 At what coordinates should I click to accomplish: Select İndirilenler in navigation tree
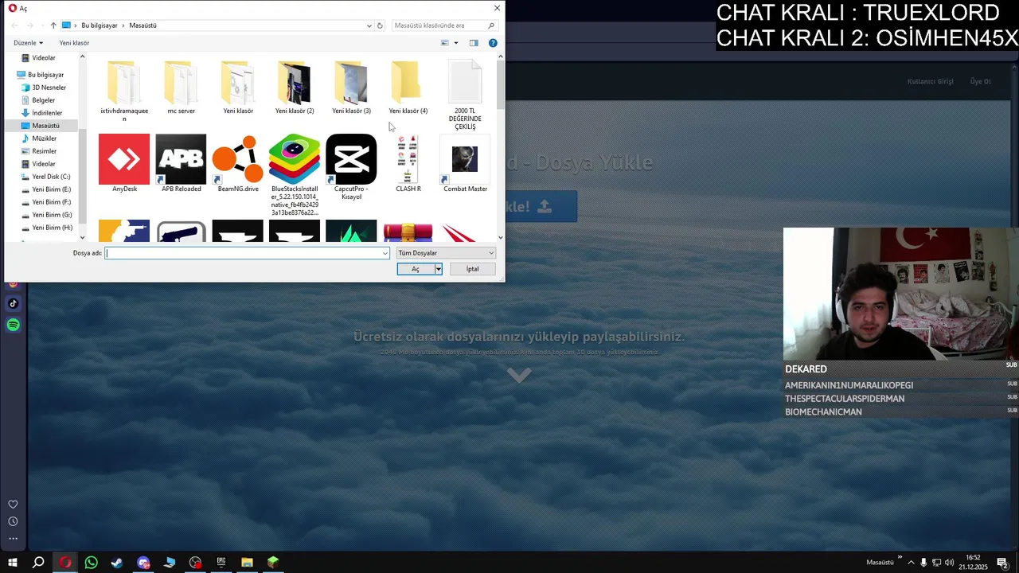(47, 113)
